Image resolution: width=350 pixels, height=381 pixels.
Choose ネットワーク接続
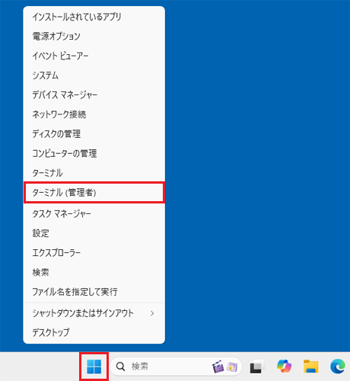94,114
